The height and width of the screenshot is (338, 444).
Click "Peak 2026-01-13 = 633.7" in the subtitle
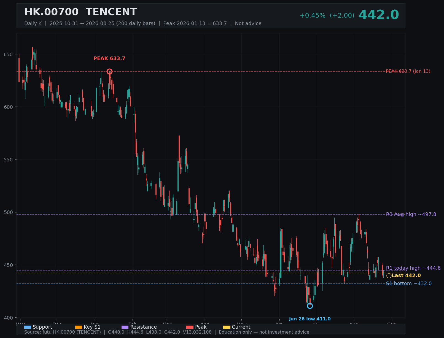click(195, 23)
